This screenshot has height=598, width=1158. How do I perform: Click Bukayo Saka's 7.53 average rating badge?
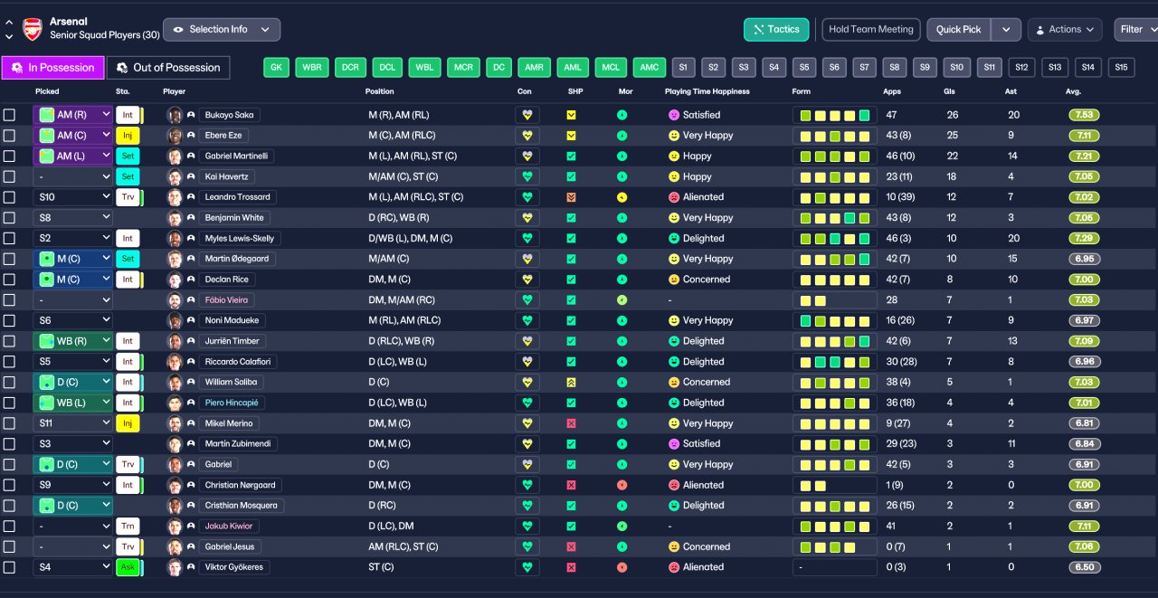(x=1085, y=115)
